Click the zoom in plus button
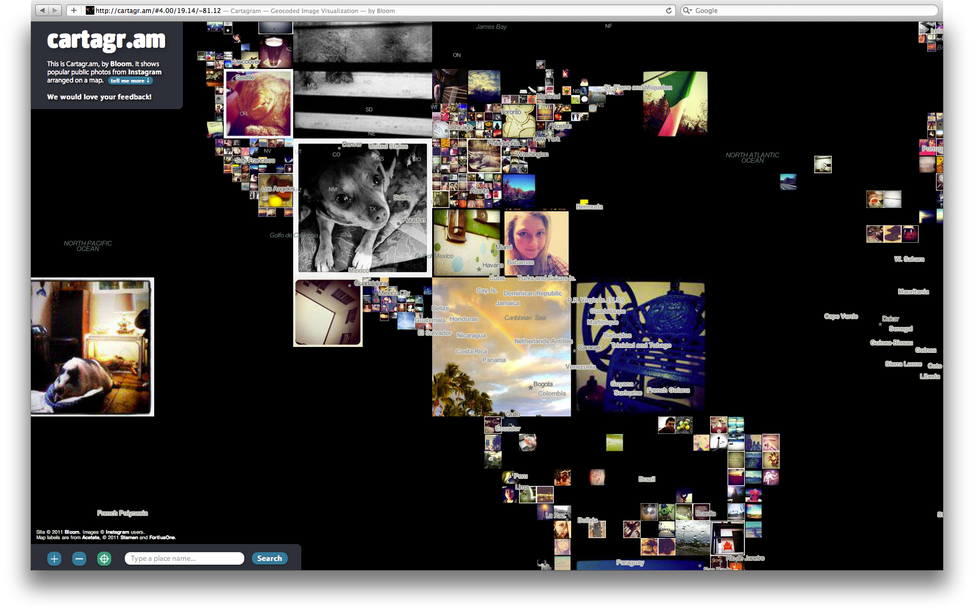 pos(54,558)
